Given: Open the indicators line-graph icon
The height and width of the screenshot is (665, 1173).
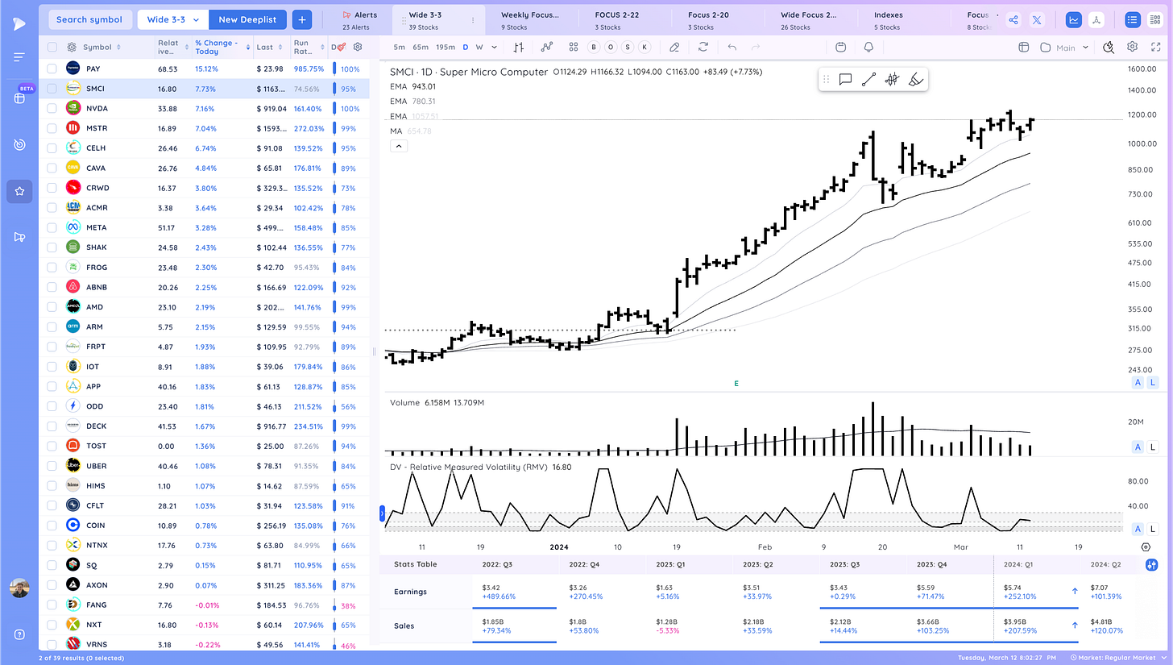Looking at the screenshot, I should click(x=547, y=48).
